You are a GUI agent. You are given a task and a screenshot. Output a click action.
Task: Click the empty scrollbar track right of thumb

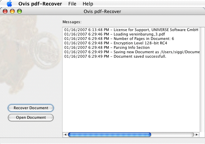(x=173, y=134)
